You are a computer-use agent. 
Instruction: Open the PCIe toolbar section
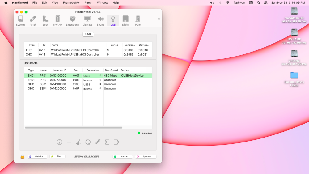pyautogui.click(x=138, y=21)
